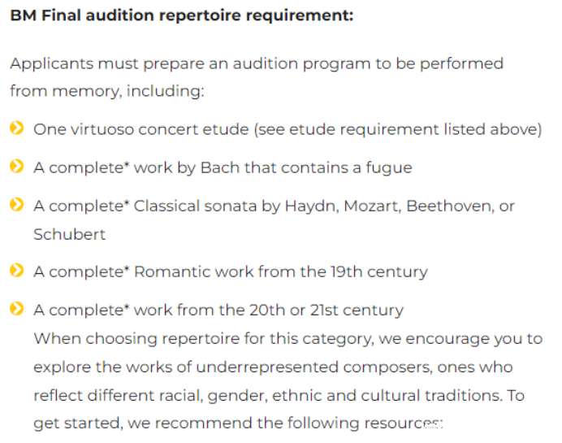
Task: Click the bullet icon beside Classical sonata item
Action: click(17, 205)
